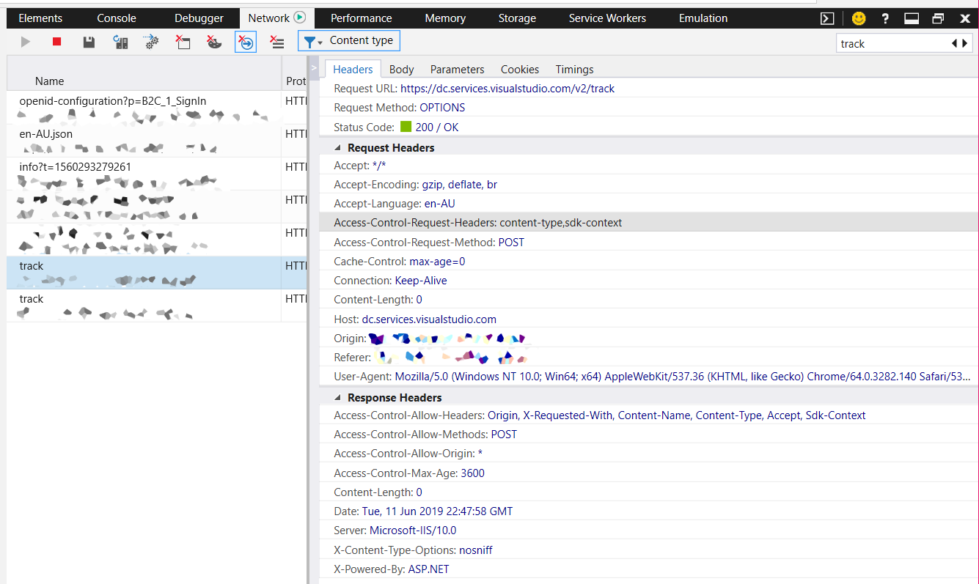This screenshot has width=979, height=584.
Task: Collapse the Response Headers section
Action: [337, 397]
